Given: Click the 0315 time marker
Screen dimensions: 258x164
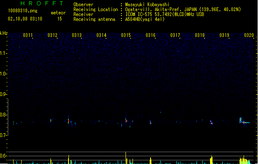Looking at the screenshot, I should coord(126,35).
